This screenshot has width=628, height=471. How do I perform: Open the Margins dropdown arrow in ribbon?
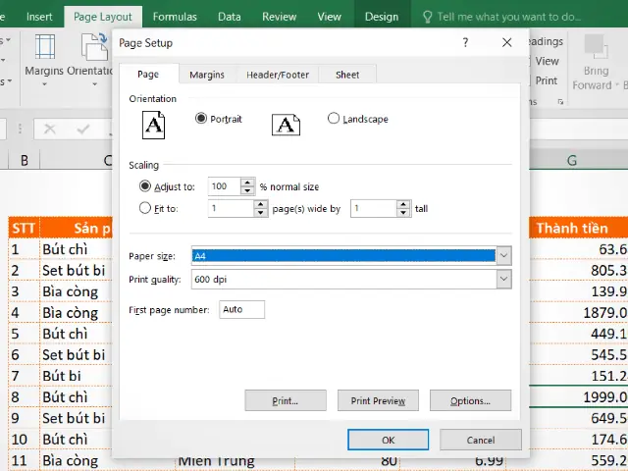click(44, 84)
